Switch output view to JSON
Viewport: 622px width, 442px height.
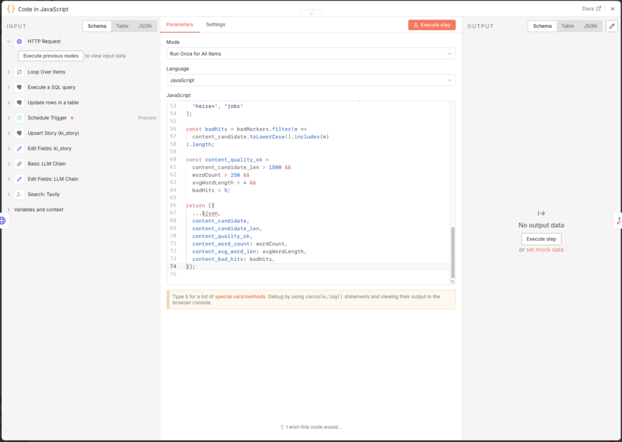click(x=590, y=26)
